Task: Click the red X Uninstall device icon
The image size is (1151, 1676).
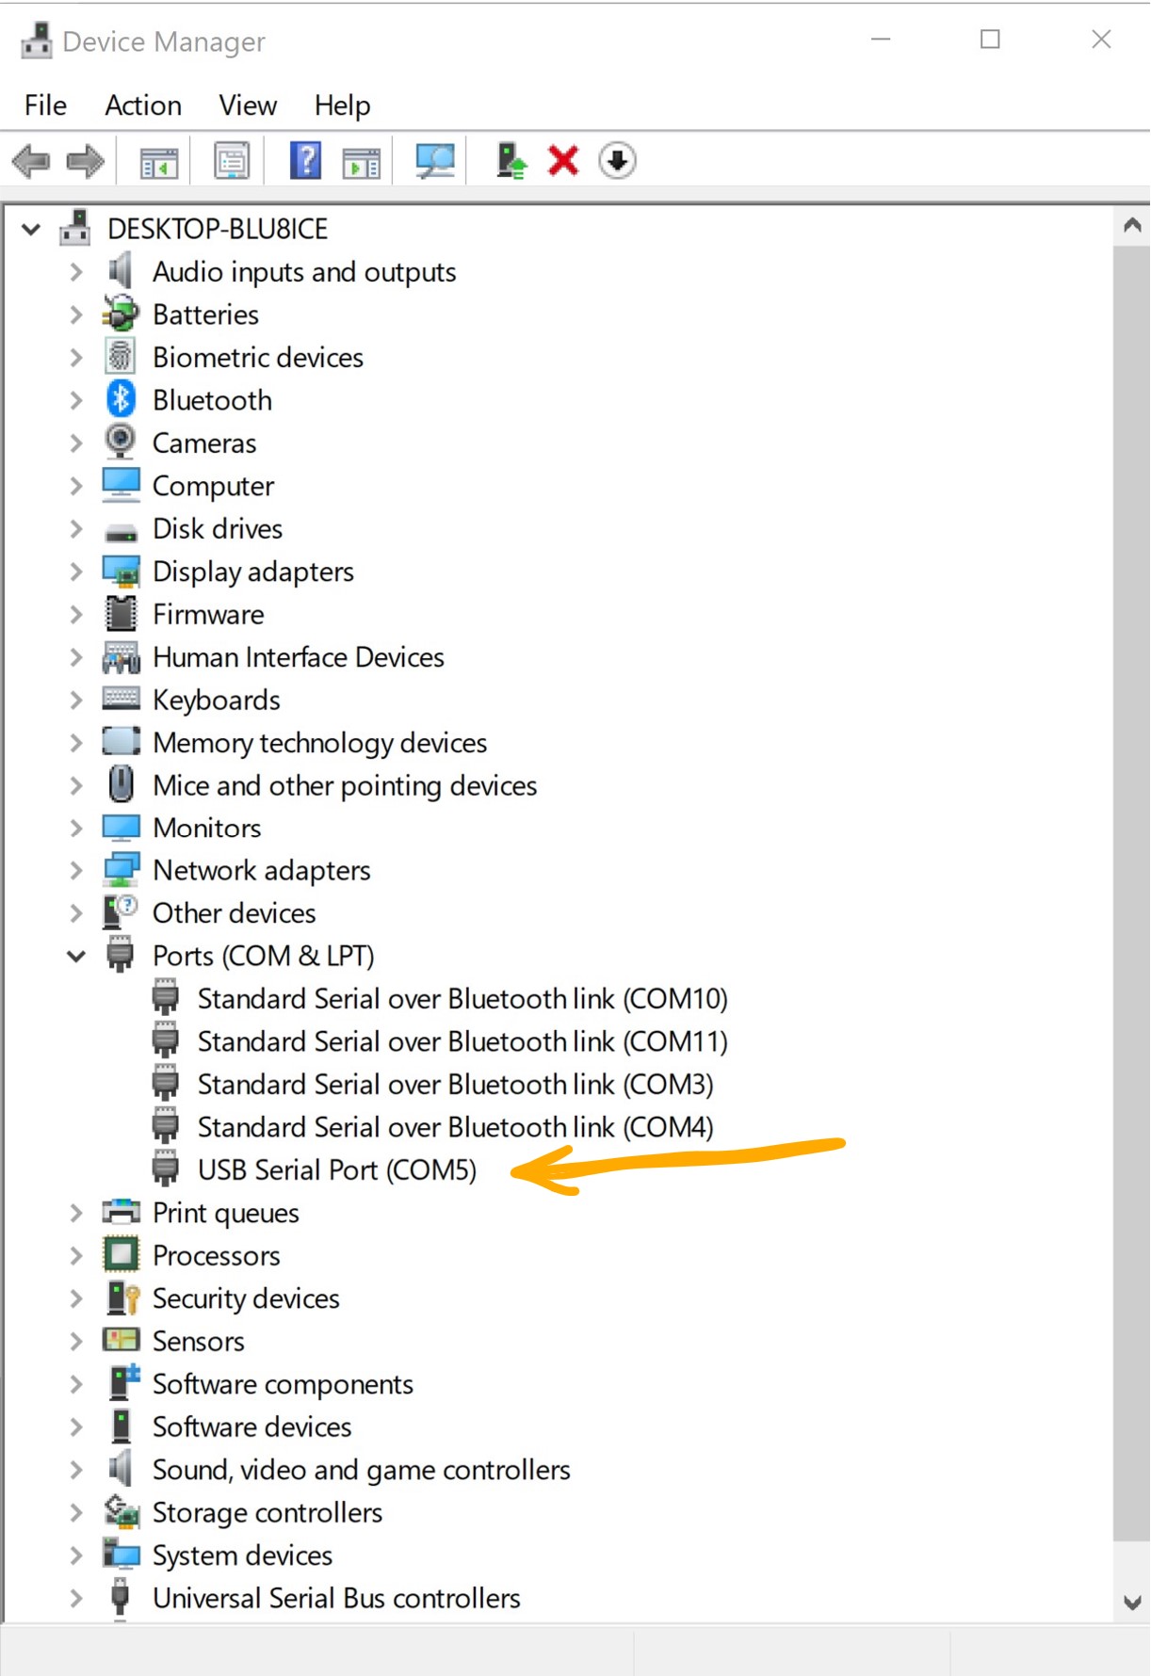Action: pos(563,161)
